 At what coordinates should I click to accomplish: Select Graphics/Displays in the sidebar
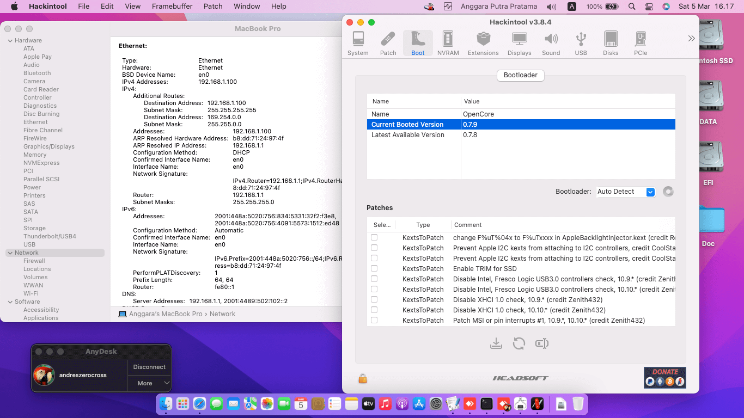(x=48, y=146)
